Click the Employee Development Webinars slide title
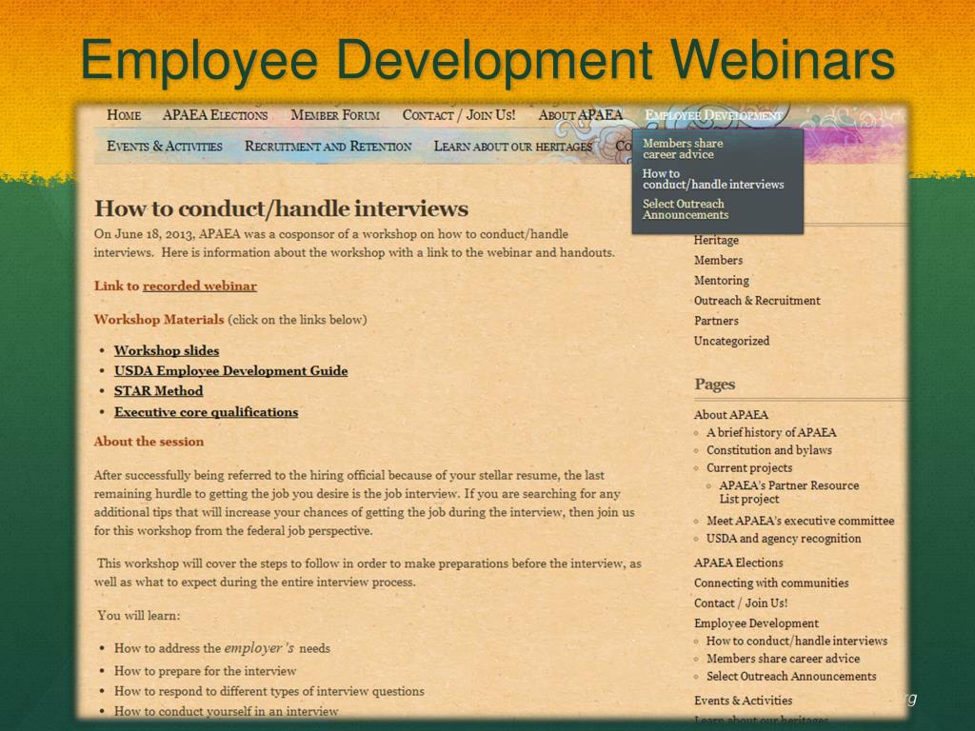Viewport: 975px width, 731px height. [x=487, y=60]
